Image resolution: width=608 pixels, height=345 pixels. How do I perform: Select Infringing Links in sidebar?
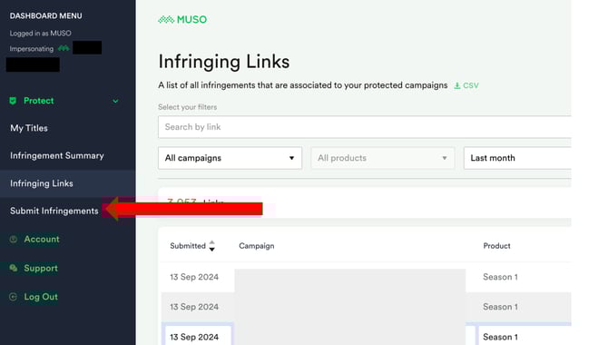click(42, 183)
